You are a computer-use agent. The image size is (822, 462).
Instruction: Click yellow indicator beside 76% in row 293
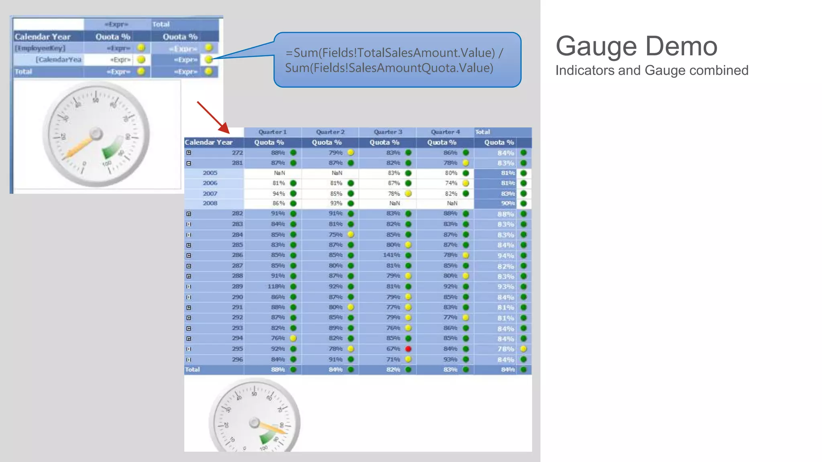pyautogui.click(x=408, y=328)
